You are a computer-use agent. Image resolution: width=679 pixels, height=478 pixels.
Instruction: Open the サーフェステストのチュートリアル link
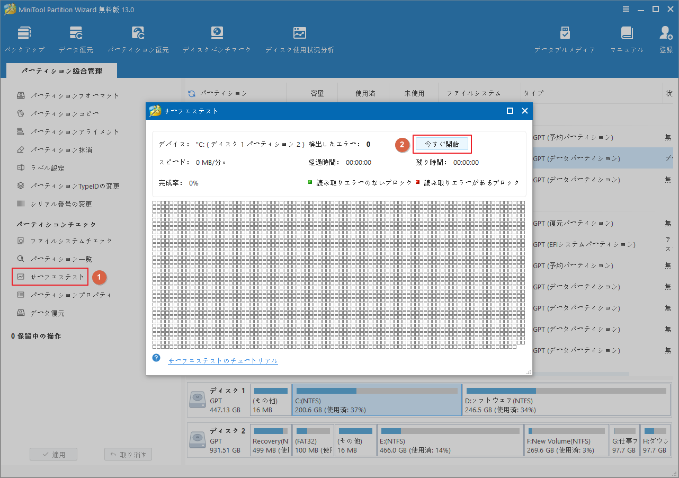tap(223, 361)
